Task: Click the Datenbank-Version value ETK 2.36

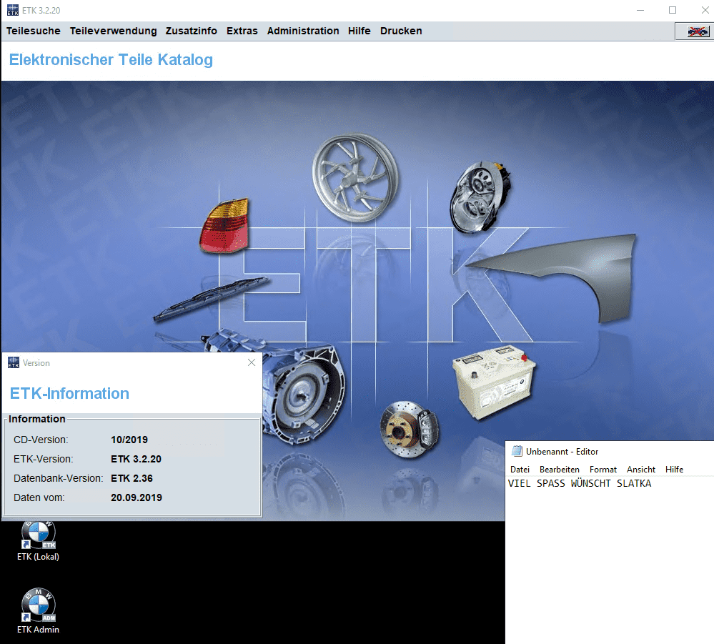Action: pyautogui.click(x=132, y=478)
